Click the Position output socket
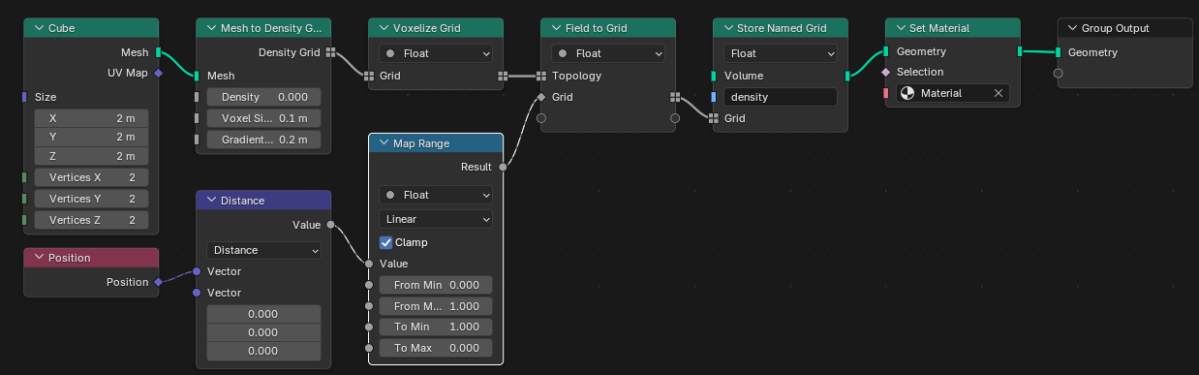 pyautogui.click(x=158, y=282)
